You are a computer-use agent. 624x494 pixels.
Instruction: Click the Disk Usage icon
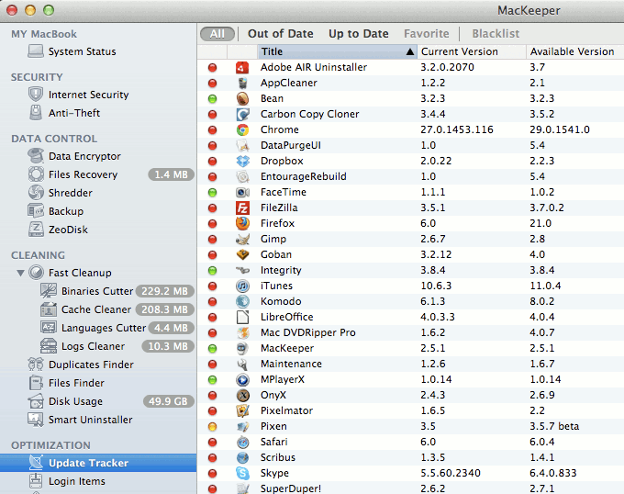coord(36,401)
